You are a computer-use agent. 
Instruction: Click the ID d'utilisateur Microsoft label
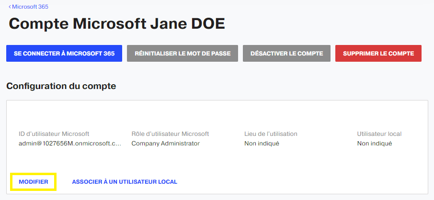[x=54, y=134]
